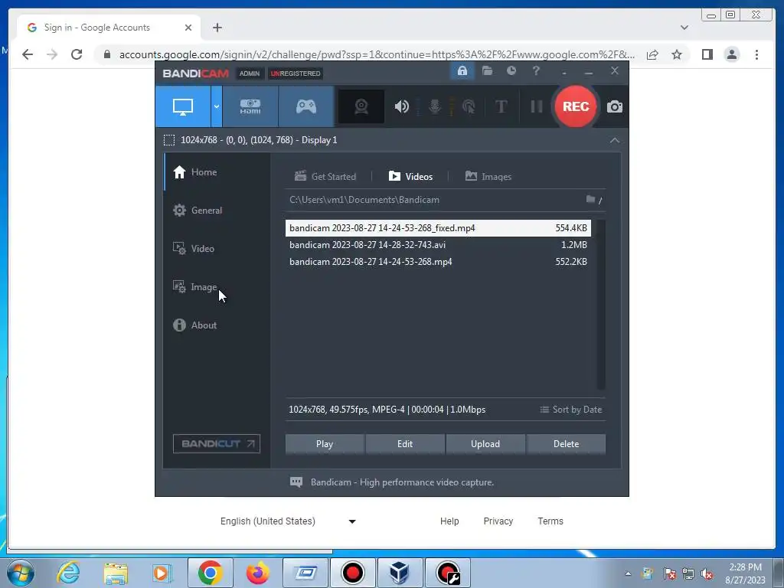Click the Action Center flag tray icon

tap(669, 573)
